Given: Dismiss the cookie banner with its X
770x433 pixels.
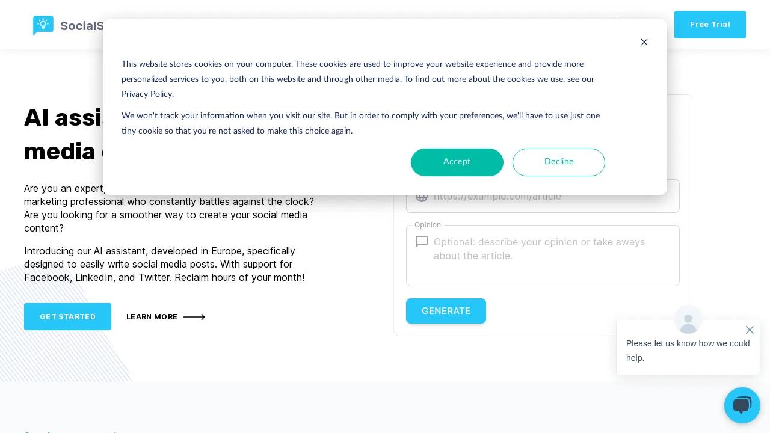Looking at the screenshot, I should (644, 42).
